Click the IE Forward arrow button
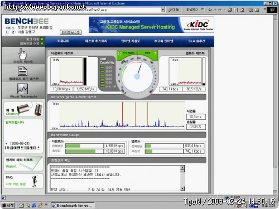Screen dimensions: 279x209 (x=220, y=9)
